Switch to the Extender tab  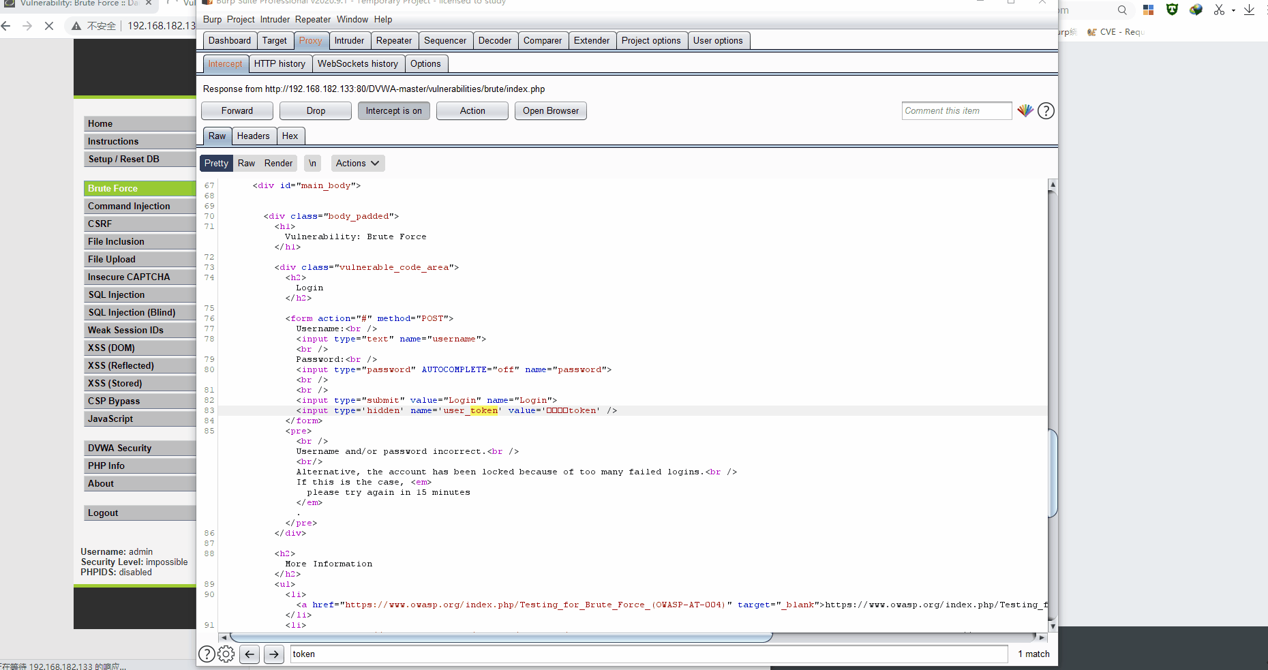pos(592,41)
